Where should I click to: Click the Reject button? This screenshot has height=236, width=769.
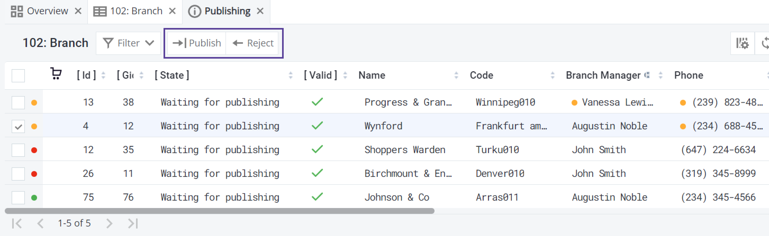click(x=253, y=43)
